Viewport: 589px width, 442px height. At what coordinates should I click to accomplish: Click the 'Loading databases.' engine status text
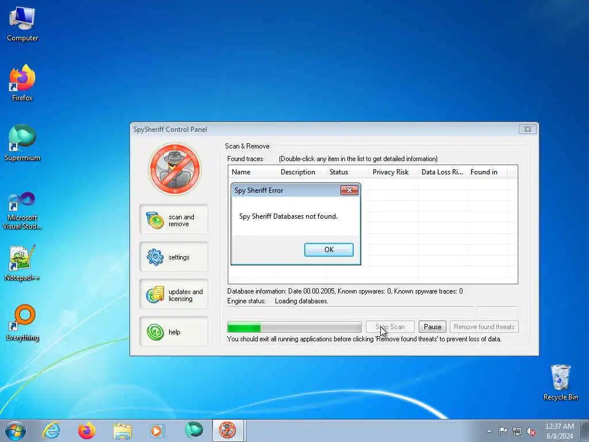(301, 301)
